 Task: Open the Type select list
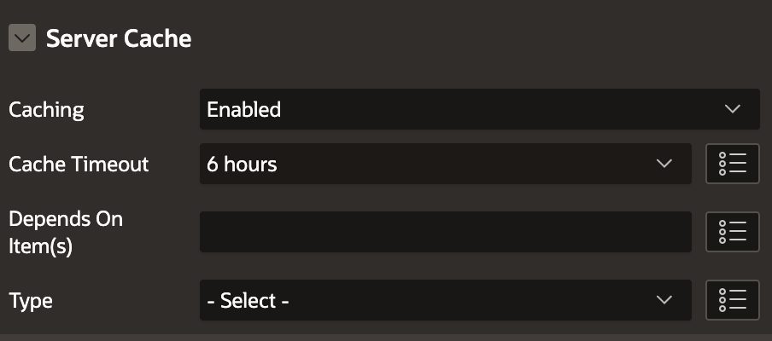click(444, 300)
